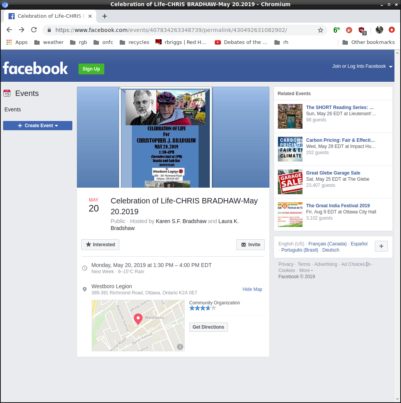Switch language to Français (Canada)
401x403 pixels.
pyautogui.click(x=327, y=243)
